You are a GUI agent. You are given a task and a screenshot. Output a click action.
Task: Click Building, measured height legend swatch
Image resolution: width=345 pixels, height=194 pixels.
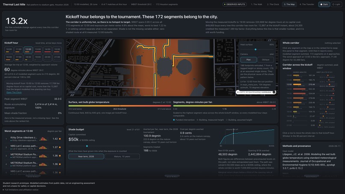click(x=197, y=120)
